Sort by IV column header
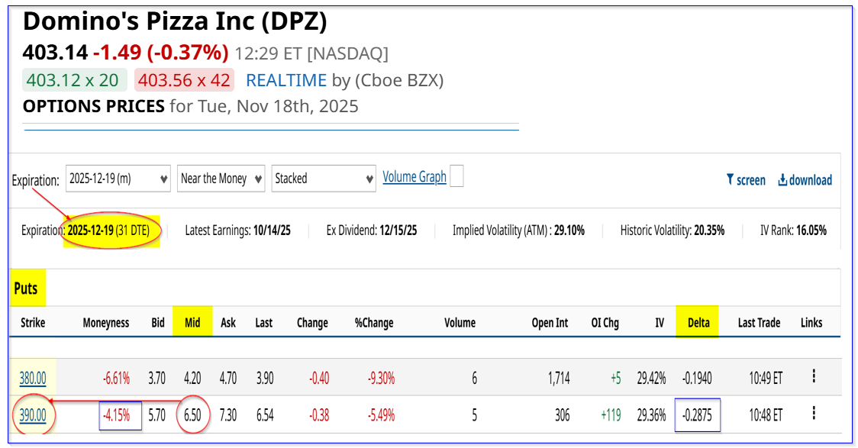Viewport: 858px width, 448px height. coord(660,323)
